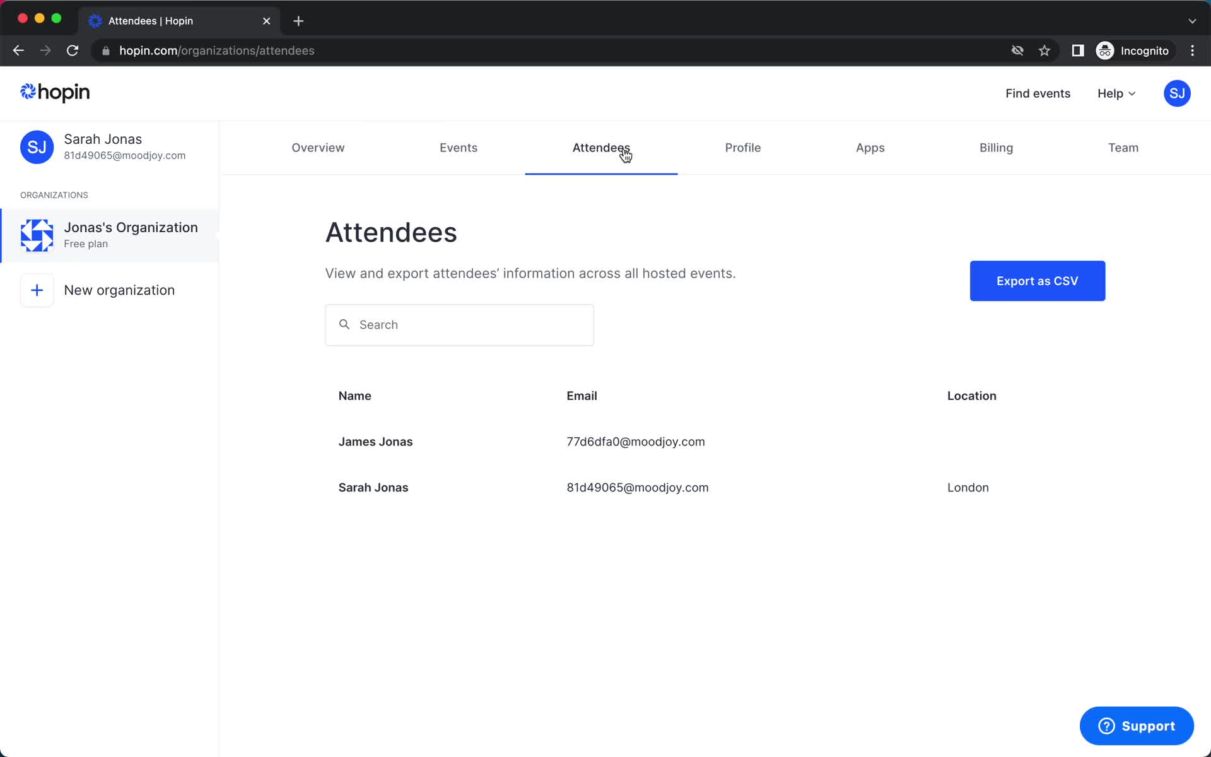Viewport: 1211px width, 757px height.
Task: Click the Support button
Action: tap(1137, 725)
